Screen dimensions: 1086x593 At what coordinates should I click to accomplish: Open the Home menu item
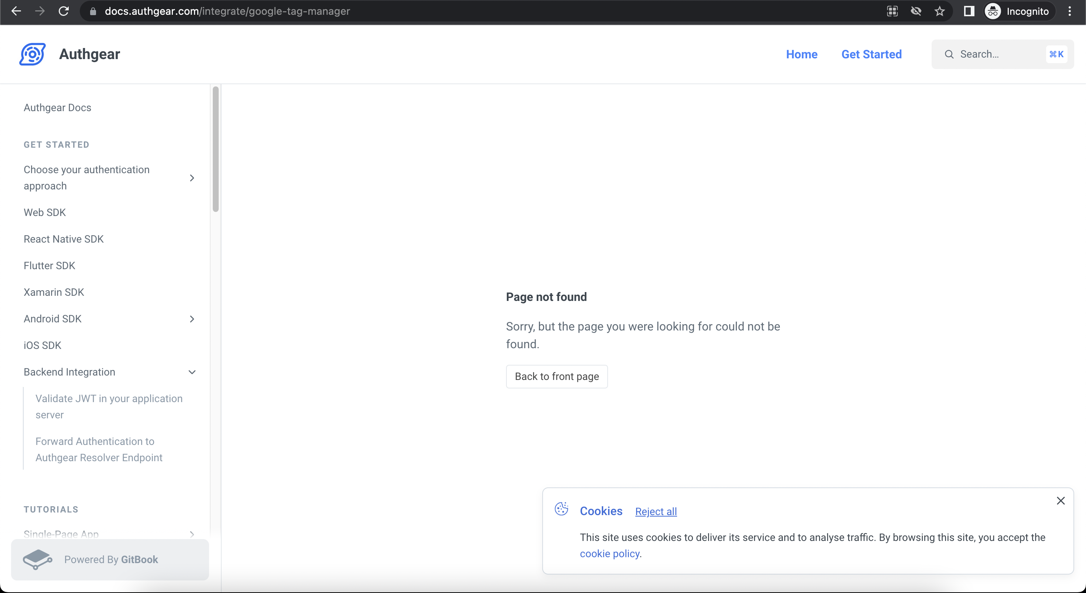[x=802, y=54]
